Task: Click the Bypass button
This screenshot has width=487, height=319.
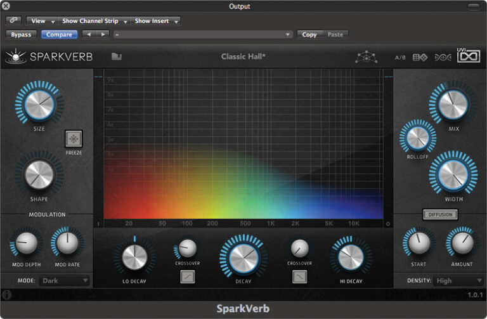Action: [21, 34]
